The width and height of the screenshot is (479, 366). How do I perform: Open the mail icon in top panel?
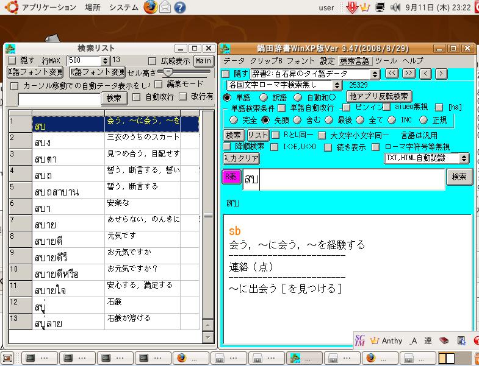tap(165, 7)
